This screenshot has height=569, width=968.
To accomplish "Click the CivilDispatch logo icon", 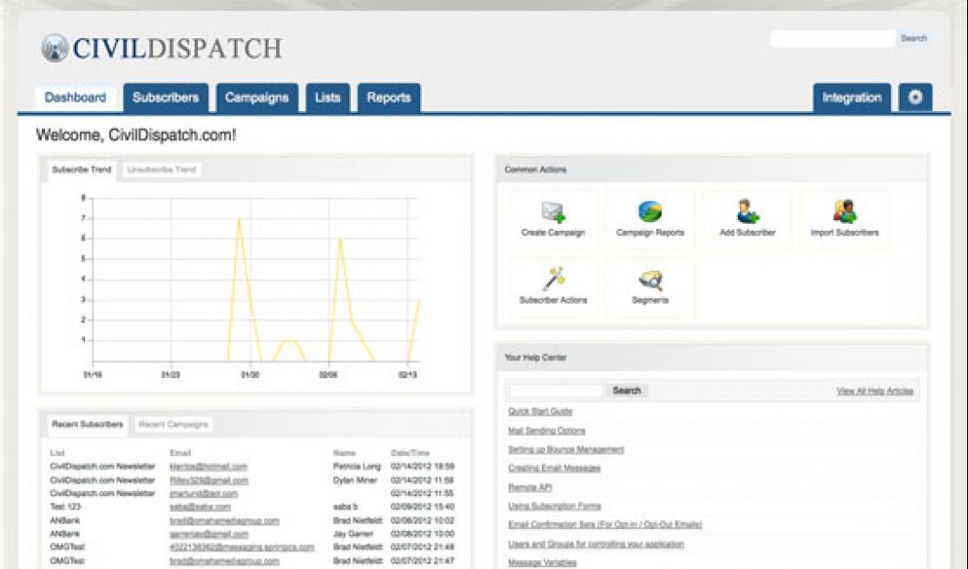I will tap(55, 48).
